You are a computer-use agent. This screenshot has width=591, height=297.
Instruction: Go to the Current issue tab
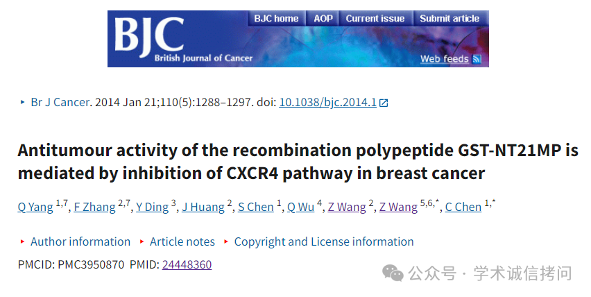[375, 19]
